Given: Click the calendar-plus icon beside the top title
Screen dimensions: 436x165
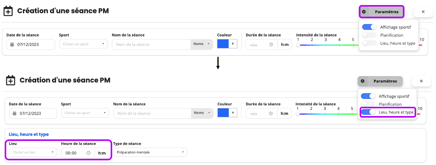Looking at the screenshot, I should (x=8, y=12).
